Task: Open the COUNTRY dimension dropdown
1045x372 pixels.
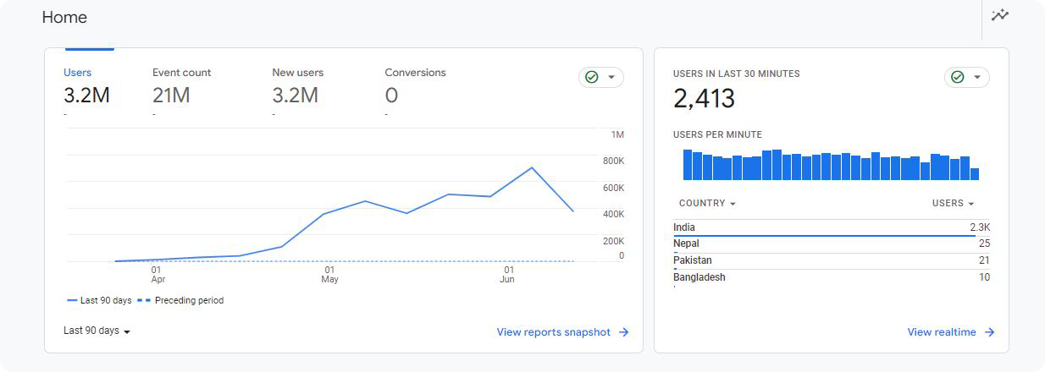Action: pos(707,203)
